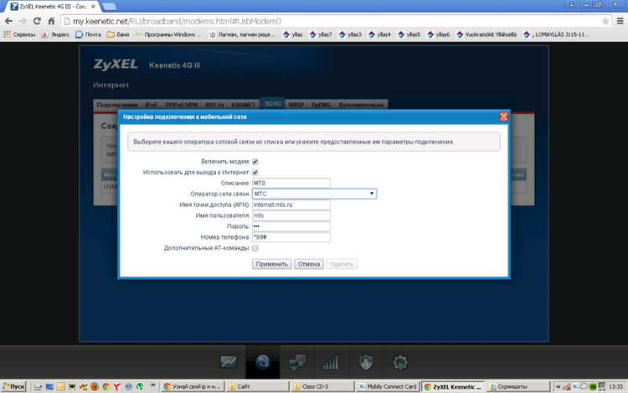Click the browser back arrow

(9, 21)
